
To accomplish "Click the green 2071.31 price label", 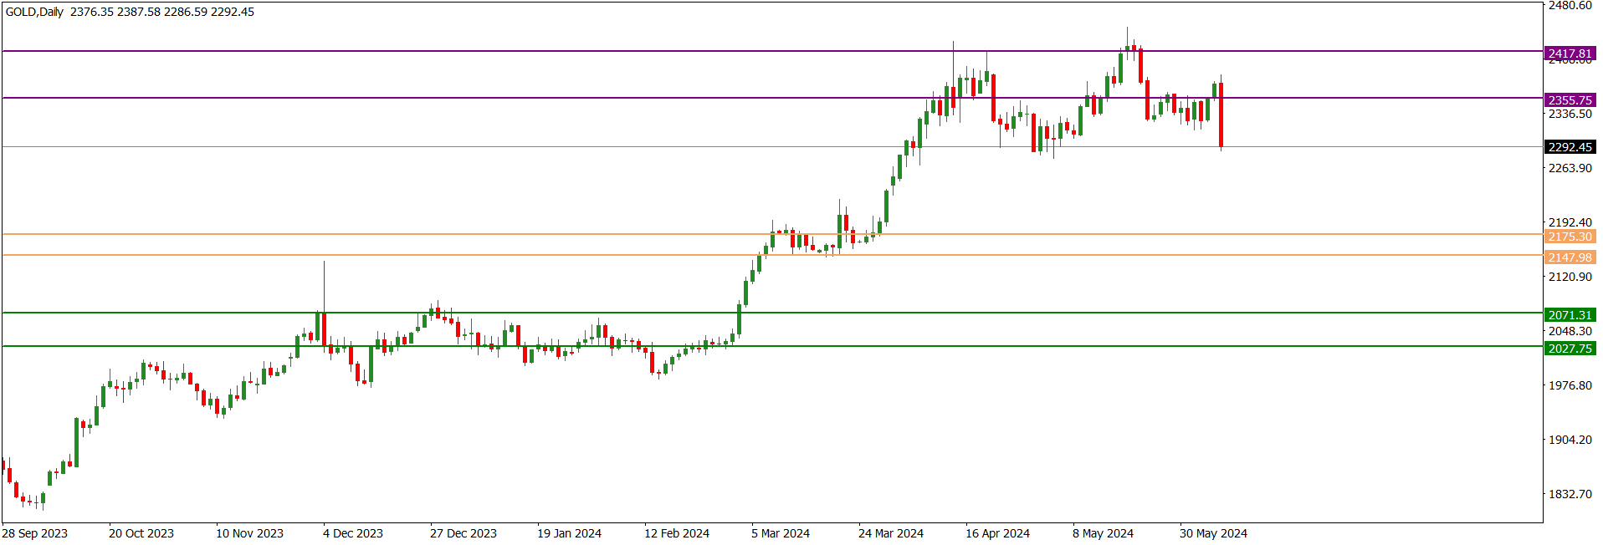I will [1570, 315].
